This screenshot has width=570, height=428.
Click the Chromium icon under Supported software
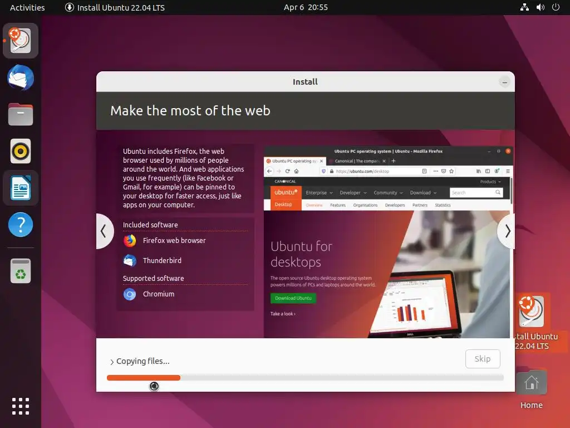click(x=129, y=294)
